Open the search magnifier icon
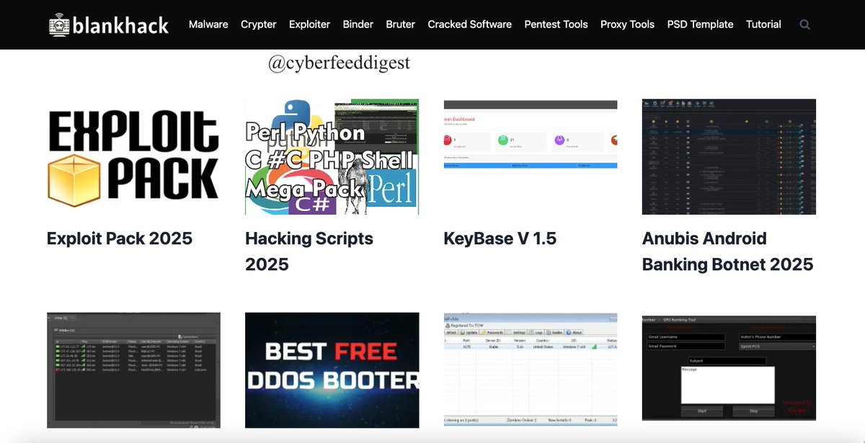Screen dimensions: 865x443 [x=805, y=24]
